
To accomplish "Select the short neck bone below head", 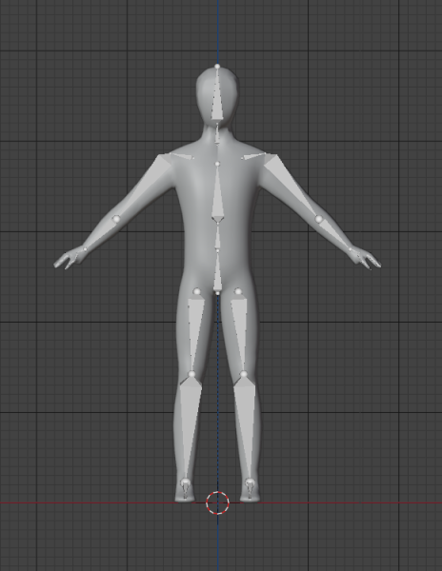I will 217,134.
